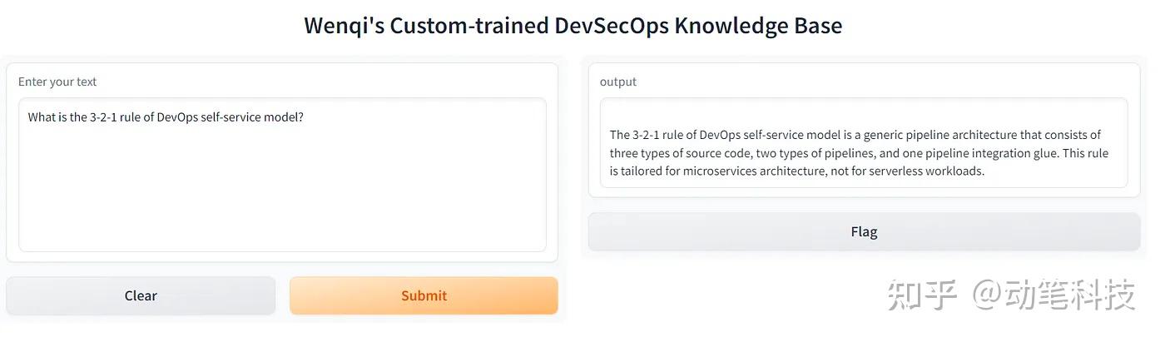Clear the input text
1165x342 pixels.
click(141, 295)
